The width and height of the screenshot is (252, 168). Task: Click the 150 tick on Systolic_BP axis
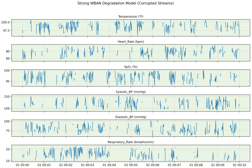(x=7, y=96)
